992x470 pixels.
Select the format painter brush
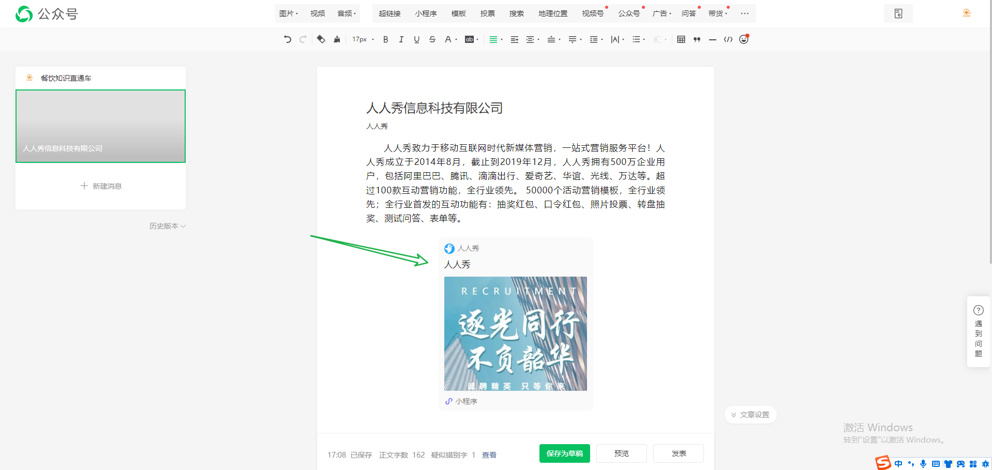tap(337, 39)
